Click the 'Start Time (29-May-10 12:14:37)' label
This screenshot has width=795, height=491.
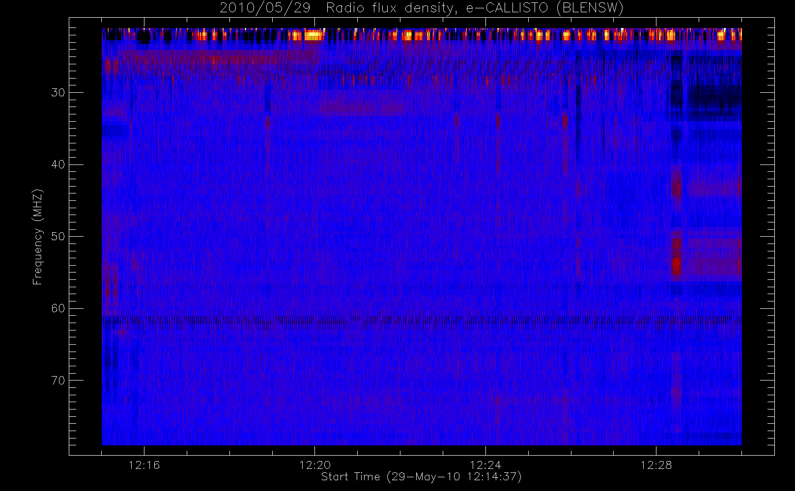[x=421, y=477]
